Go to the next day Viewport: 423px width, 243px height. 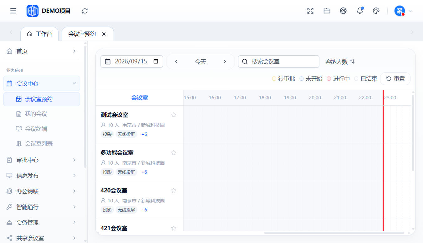[225, 62]
